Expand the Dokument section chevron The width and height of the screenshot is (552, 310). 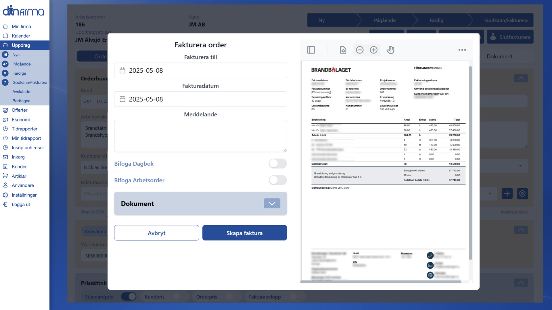click(x=272, y=204)
